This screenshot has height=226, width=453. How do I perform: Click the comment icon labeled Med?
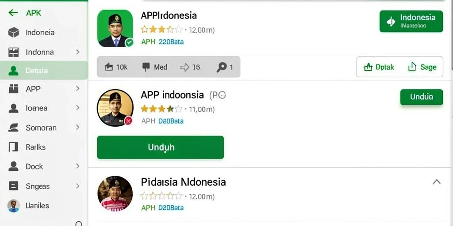pyautogui.click(x=146, y=67)
